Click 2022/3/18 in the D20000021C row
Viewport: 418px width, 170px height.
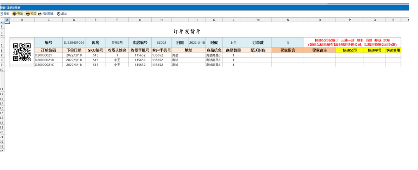pos(74,65)
